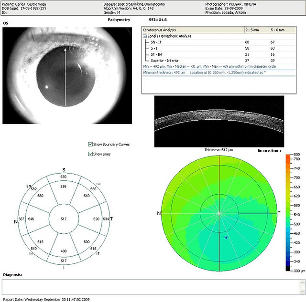The image size is (306, 302).
Task: Click the Physician: Losada, Antolin text
Action: click(225, 12)
